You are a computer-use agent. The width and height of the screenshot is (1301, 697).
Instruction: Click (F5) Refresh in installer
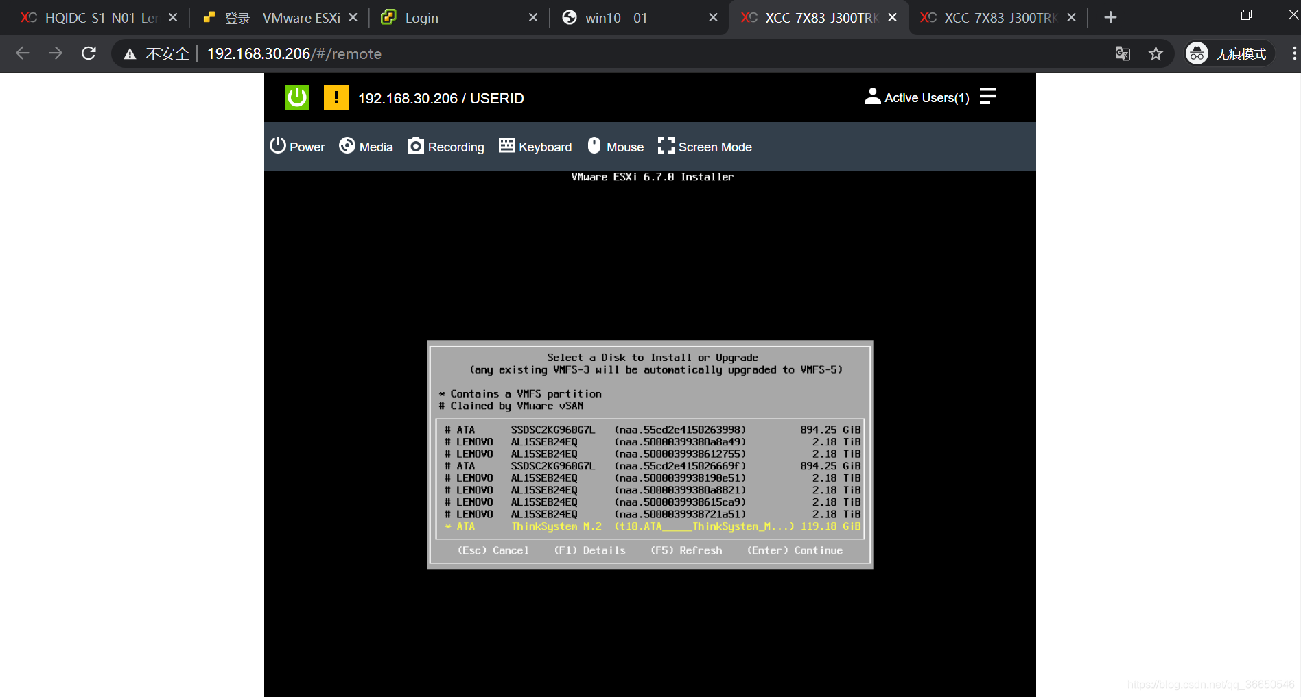pos(686,550)
